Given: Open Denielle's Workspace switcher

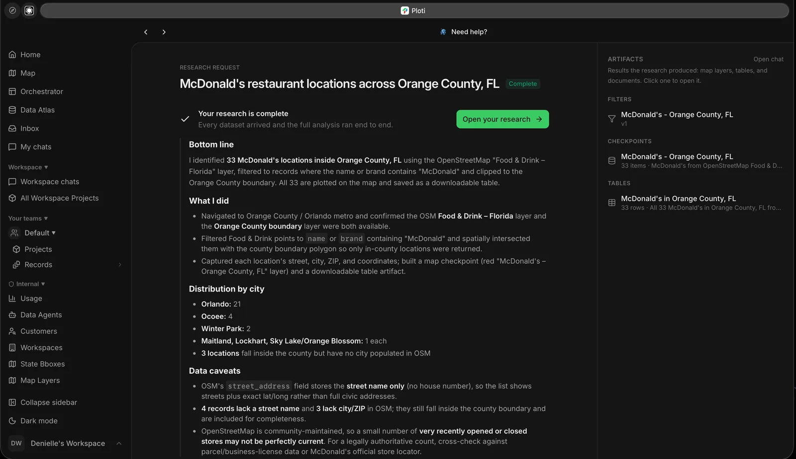Looking at the screenshot, I should coord(65,443).
